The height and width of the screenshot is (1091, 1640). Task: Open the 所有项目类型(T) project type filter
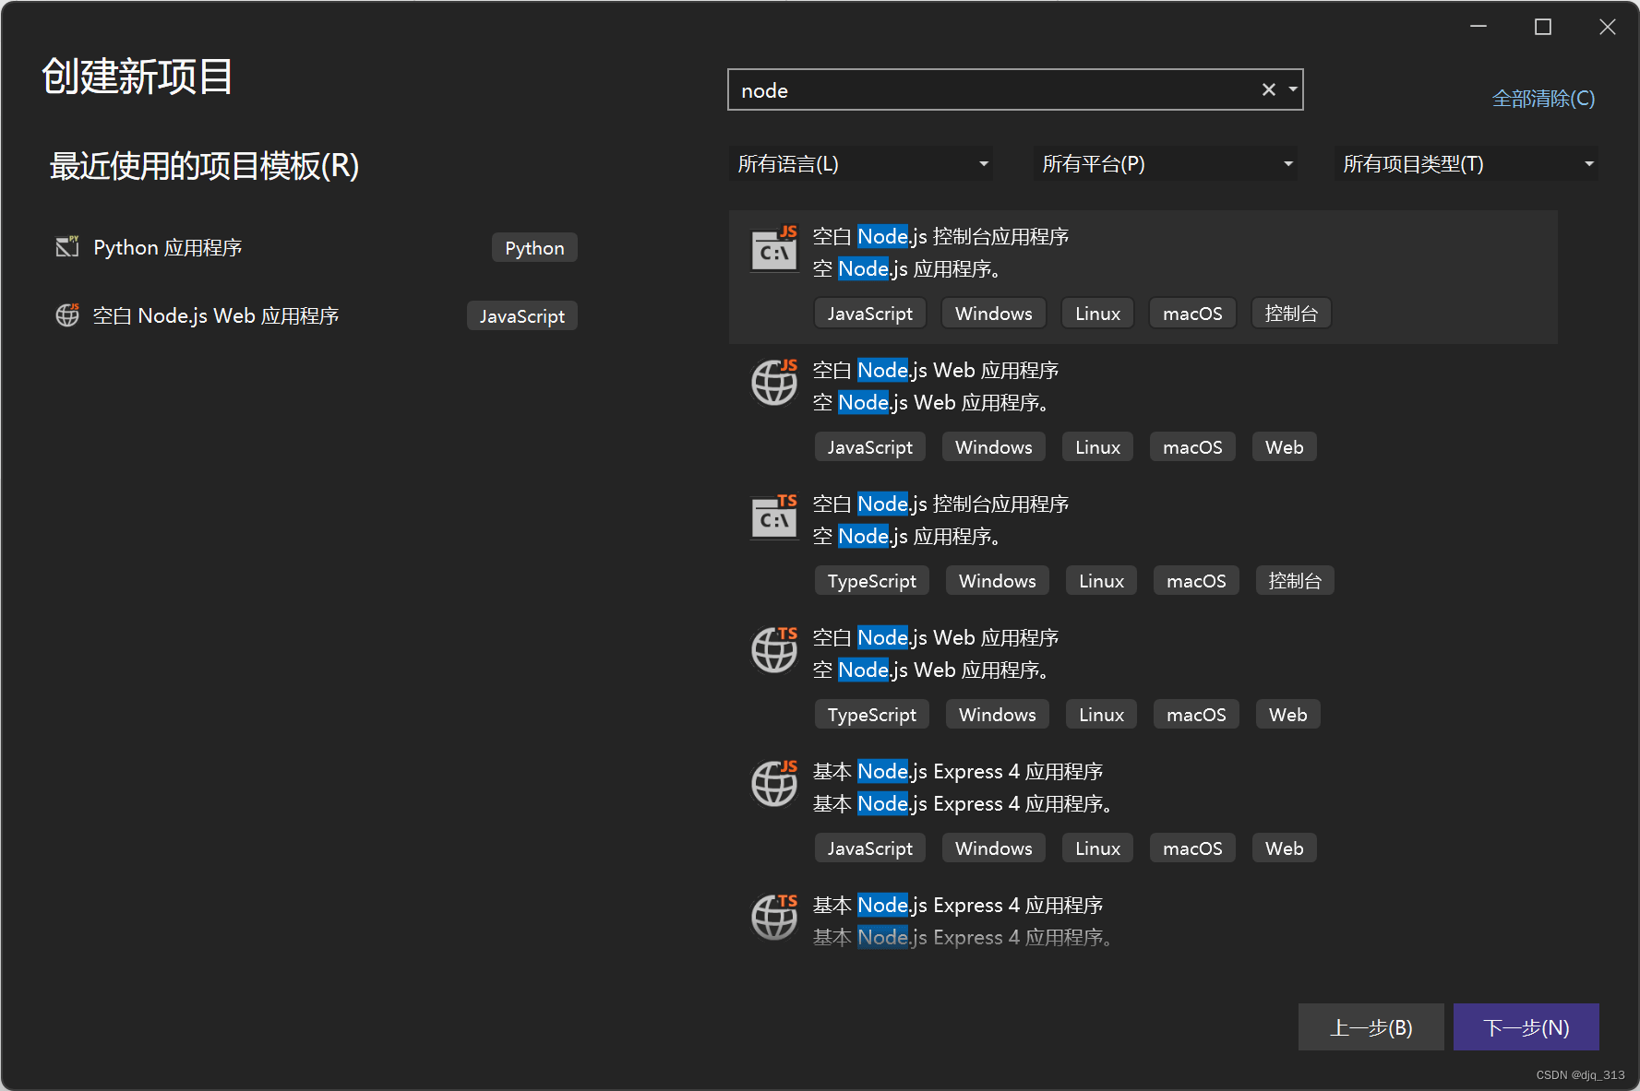(1466, 164)
